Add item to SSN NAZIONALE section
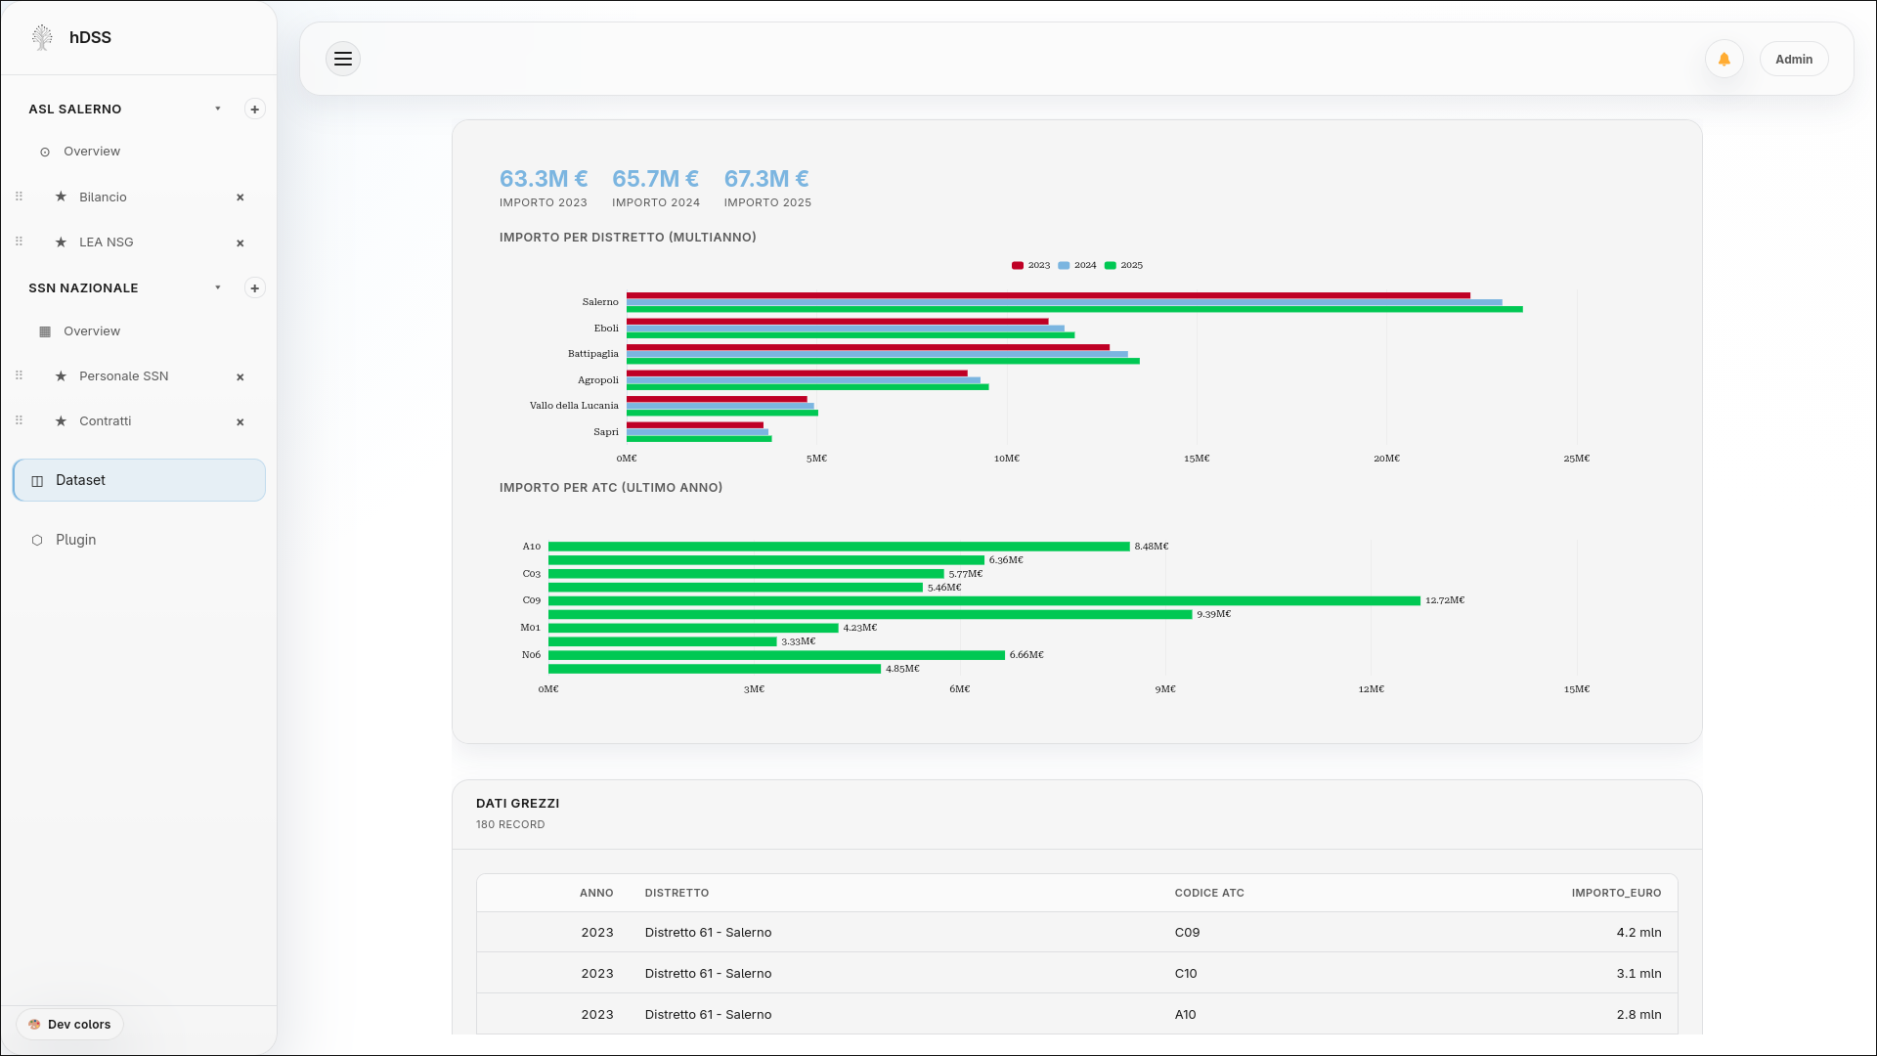 point(254,287)
